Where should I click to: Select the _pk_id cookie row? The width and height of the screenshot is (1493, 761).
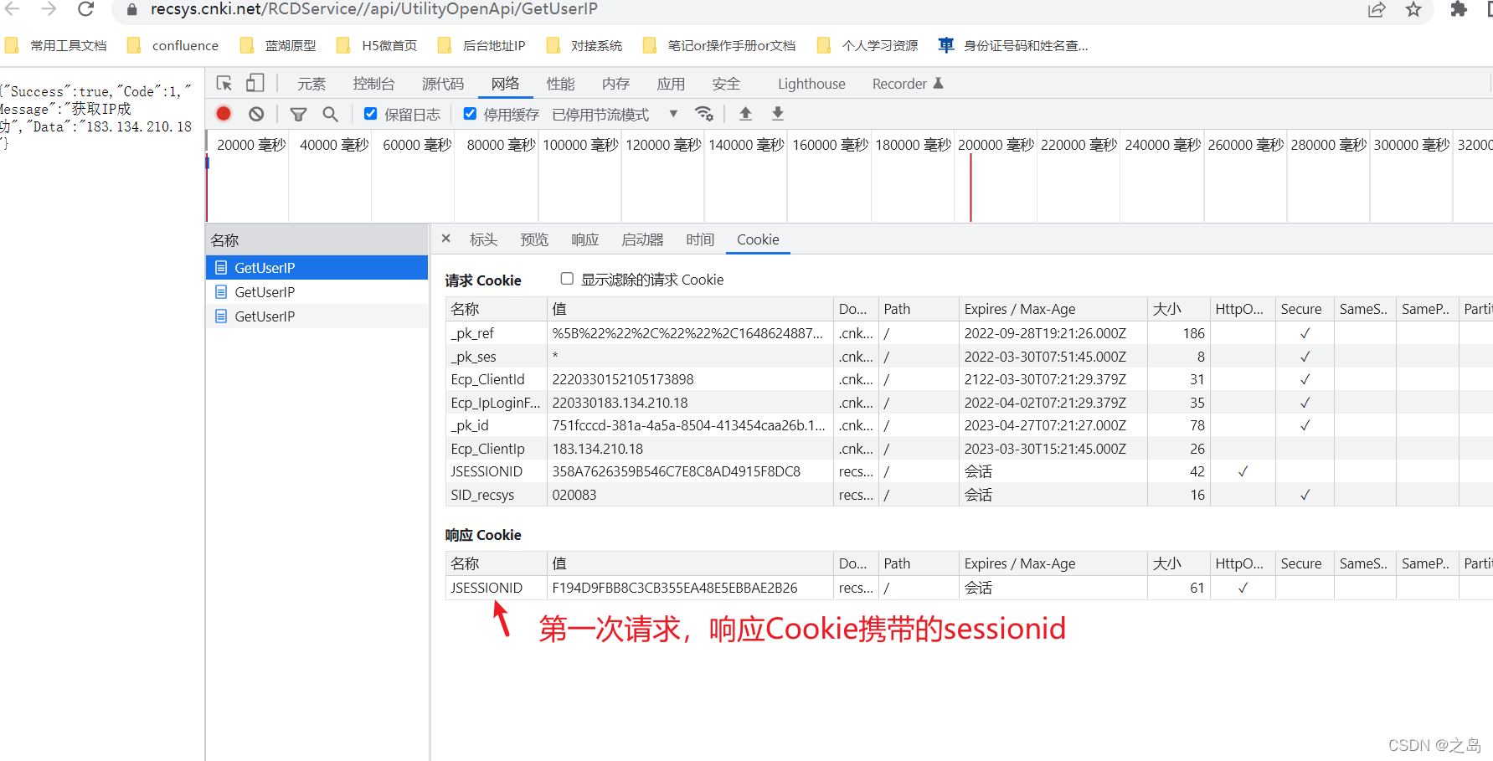[969, 425]
